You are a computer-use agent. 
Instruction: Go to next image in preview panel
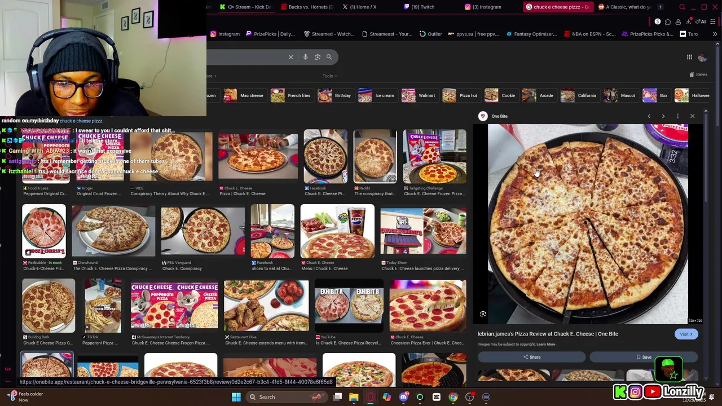click(x=663, y=116)
